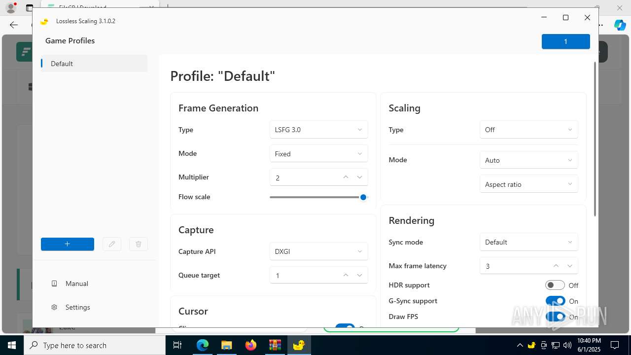Click the Max frame latency value field
Screen dimensions: 631x355
[528, 266]
